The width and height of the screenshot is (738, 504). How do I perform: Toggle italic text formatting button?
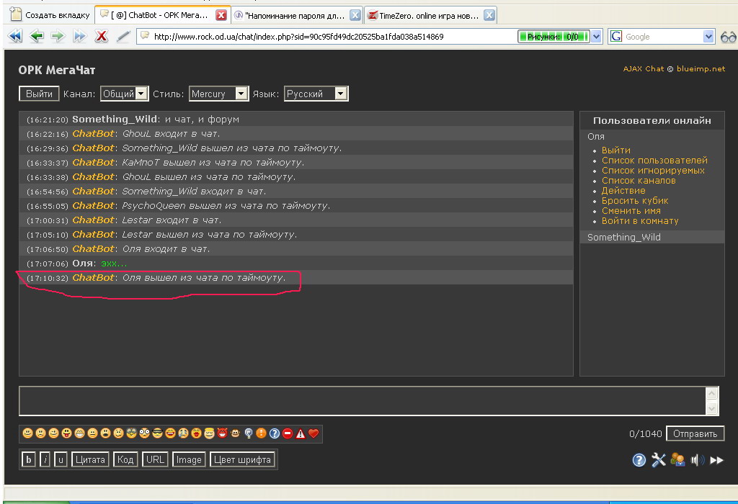(x=45, y=459)
